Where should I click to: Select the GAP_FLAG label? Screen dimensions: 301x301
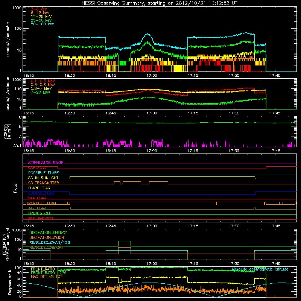pyautogui.click(x=37, y=167)
